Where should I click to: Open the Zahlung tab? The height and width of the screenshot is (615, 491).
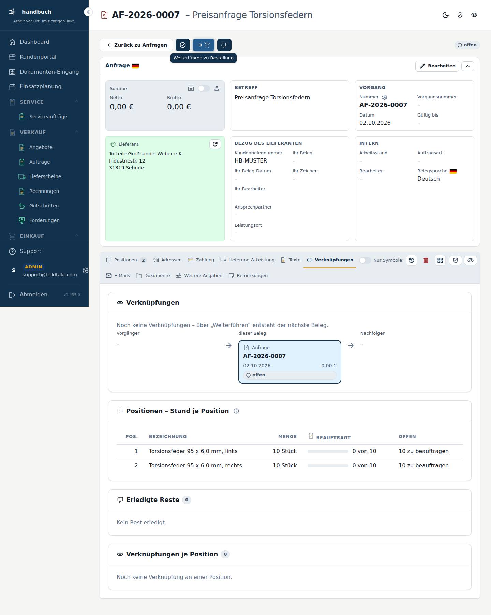[201, 260]
